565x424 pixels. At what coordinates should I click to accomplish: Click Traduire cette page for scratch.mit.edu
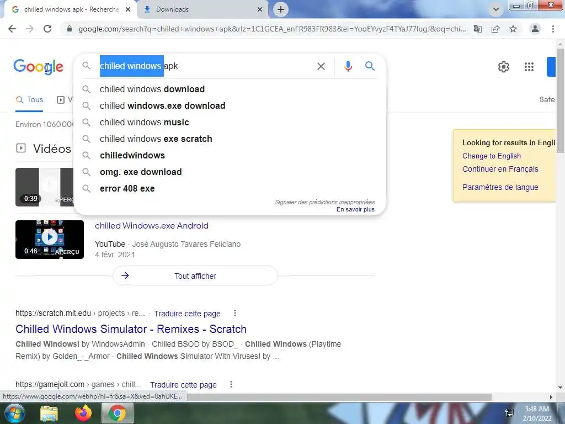pyautogui.click(x=188, y=314)
